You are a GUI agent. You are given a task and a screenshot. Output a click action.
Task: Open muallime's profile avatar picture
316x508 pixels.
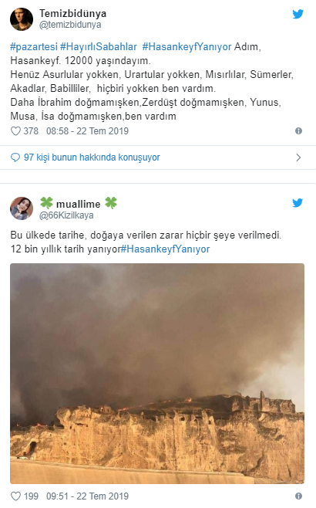(22, 208)
